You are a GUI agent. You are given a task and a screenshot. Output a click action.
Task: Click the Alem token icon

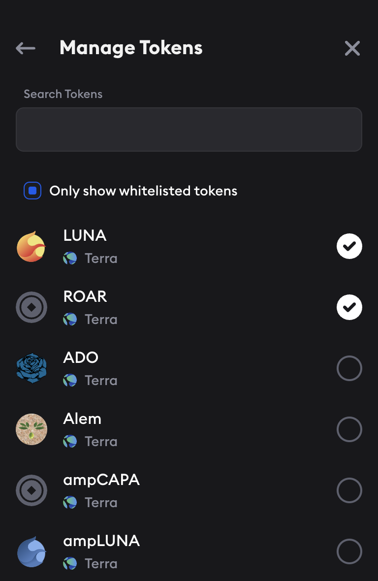[x=31, y=429]
